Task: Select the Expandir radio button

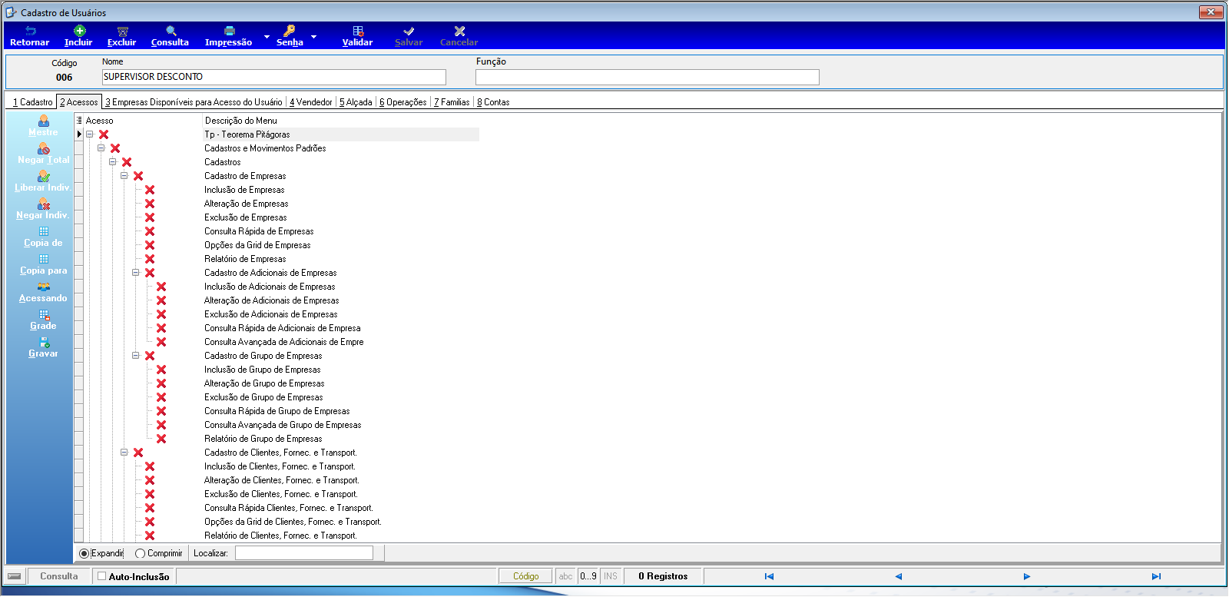Action: 84,553
